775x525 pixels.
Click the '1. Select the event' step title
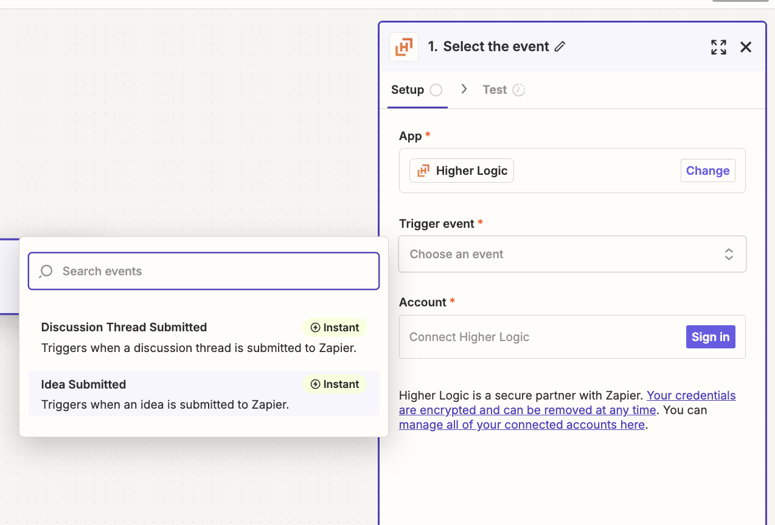coord(488,47)
